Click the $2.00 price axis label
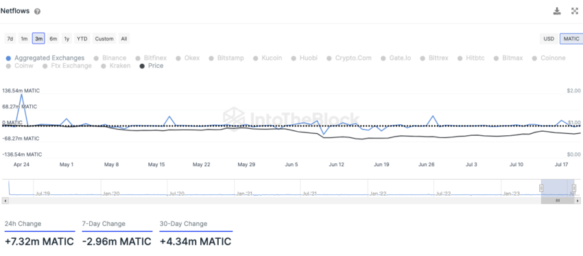 pos(574,91)
